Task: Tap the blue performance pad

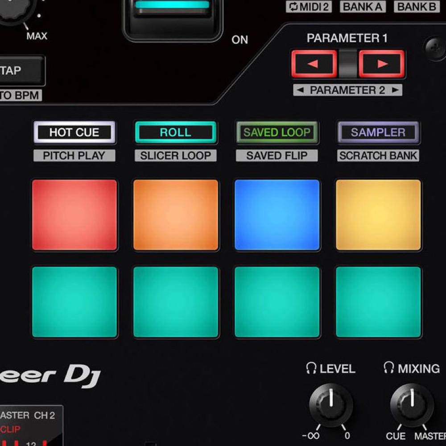Action: (x=277, y=215)
